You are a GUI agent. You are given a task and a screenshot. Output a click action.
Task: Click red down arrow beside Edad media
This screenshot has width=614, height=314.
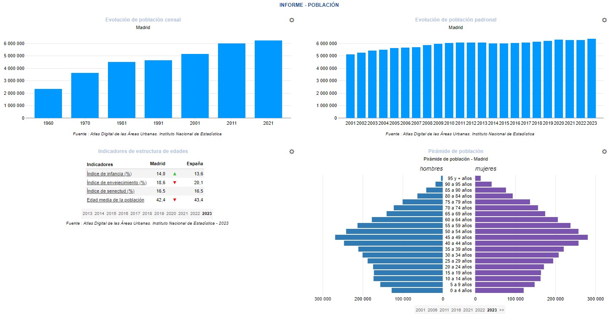click(x=175, y=200)
